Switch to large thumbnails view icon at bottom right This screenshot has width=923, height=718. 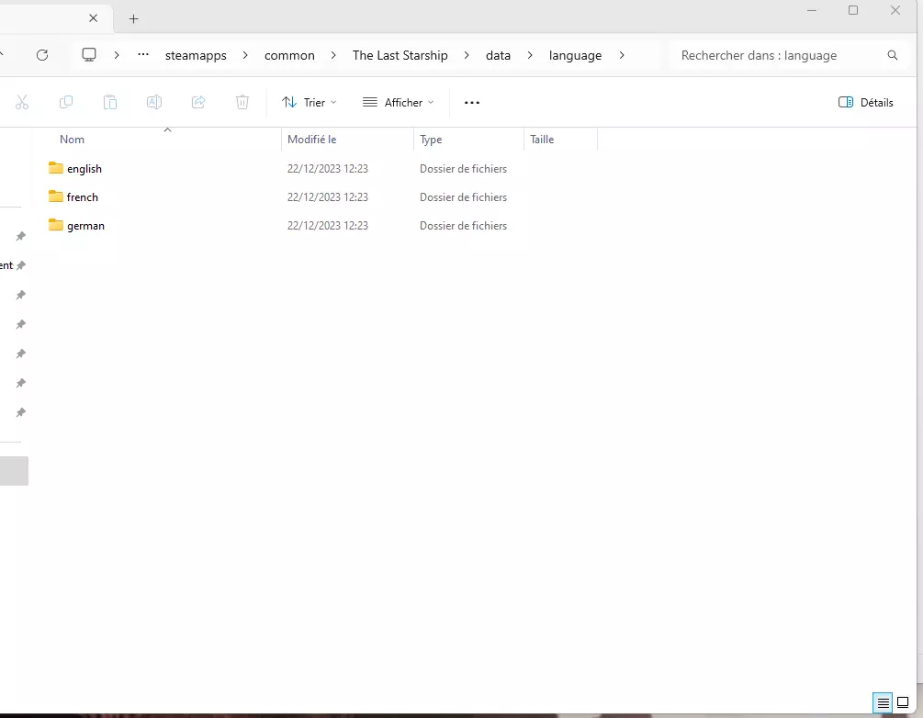coord(903,702)
